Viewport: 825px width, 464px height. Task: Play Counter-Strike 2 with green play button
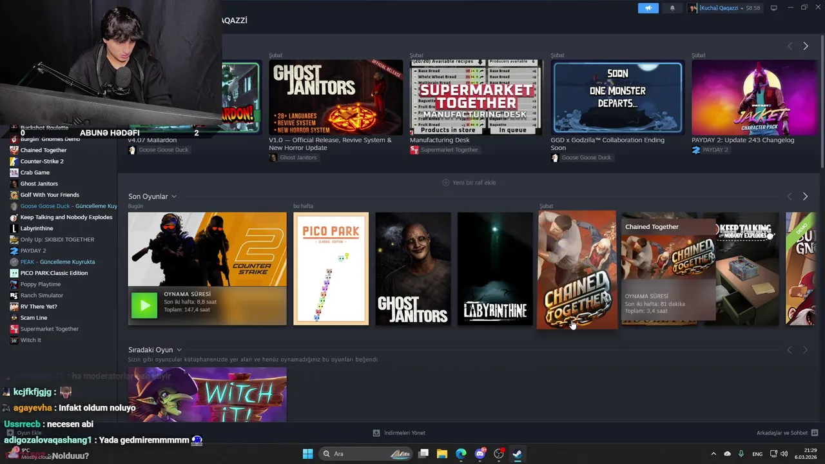(144, 305)
